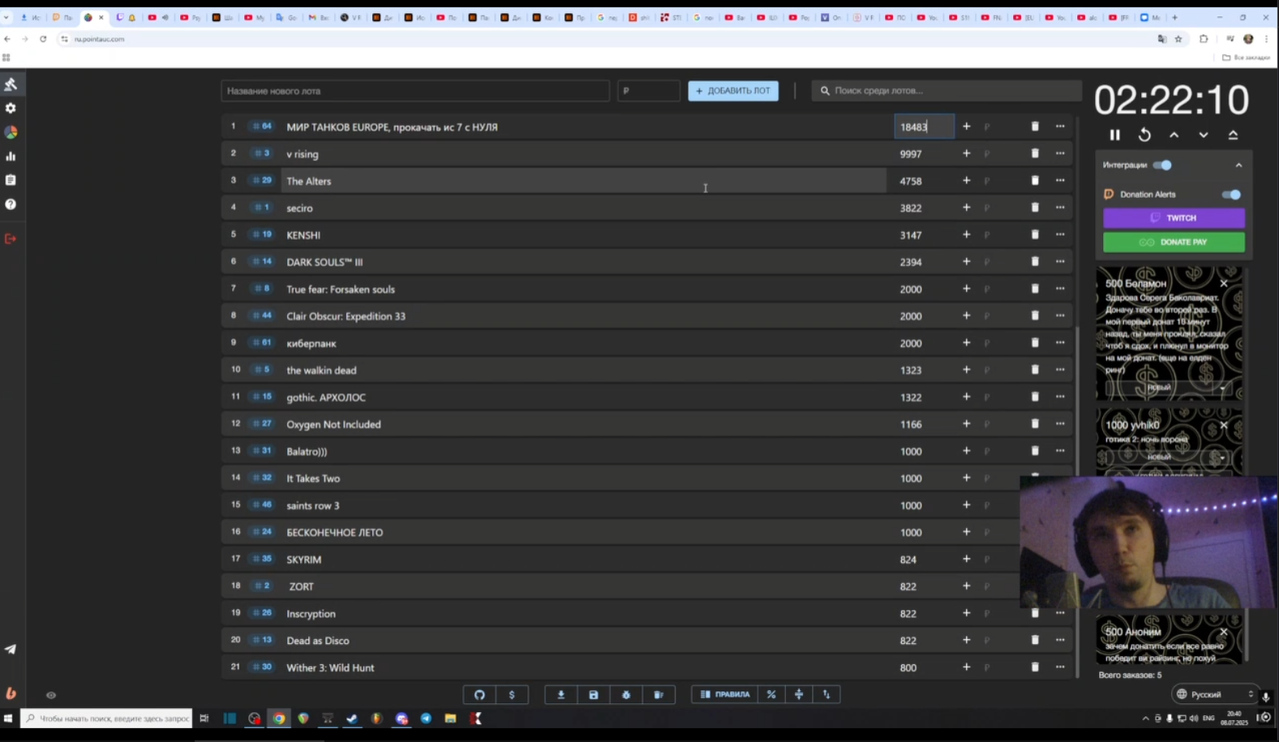The width and height of the screenshot is (1279, 742).
Task: Open more options for seciro lot
Action: click(x=1060, y=208)
